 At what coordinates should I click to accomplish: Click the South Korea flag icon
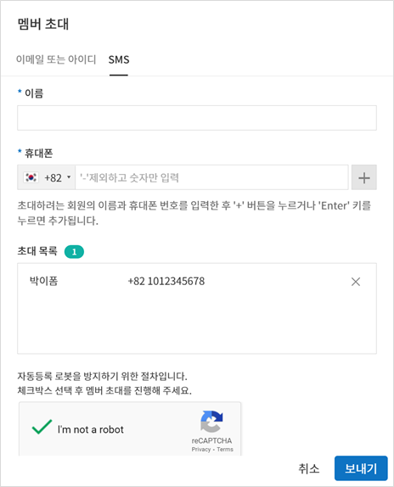pyautogui.click(x=31, y=177)
